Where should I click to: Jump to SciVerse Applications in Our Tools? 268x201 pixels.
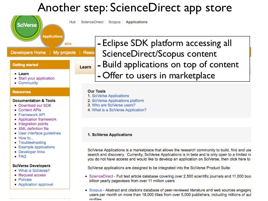point(110,96)
